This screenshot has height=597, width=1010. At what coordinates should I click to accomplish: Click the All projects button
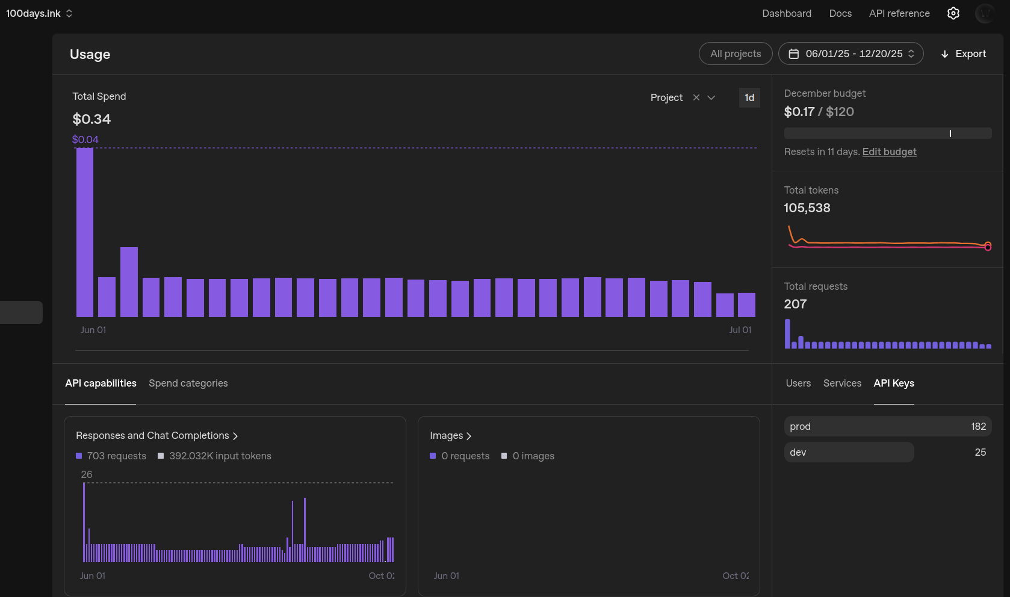coord(736,54)
